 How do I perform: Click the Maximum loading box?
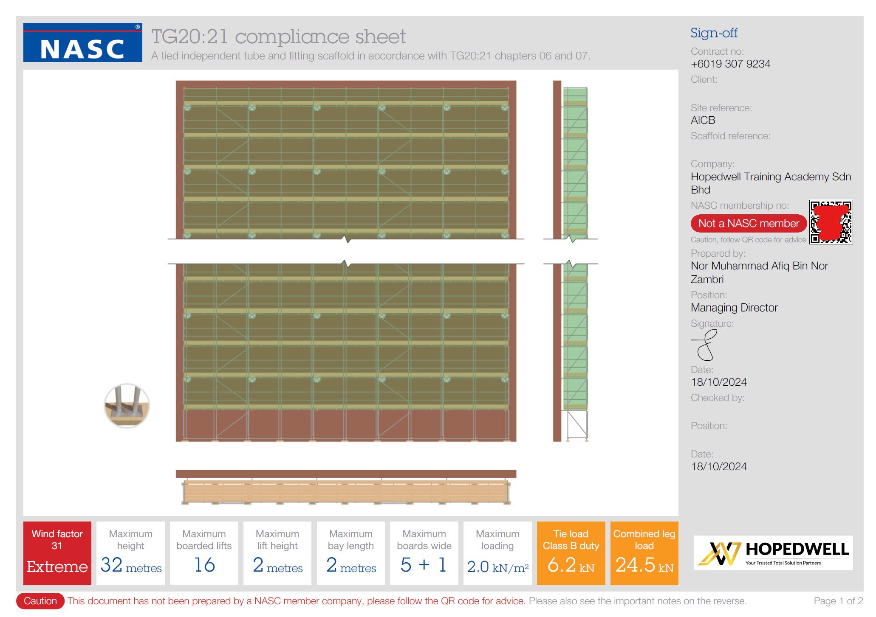[497, 553]
